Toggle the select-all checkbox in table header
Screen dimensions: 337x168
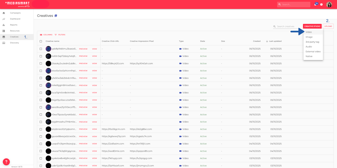(41, 41)
